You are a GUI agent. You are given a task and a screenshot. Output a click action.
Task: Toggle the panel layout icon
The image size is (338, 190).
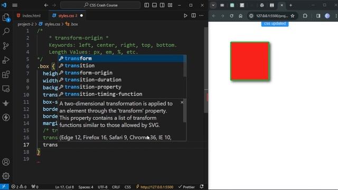(x=154, y=5)
